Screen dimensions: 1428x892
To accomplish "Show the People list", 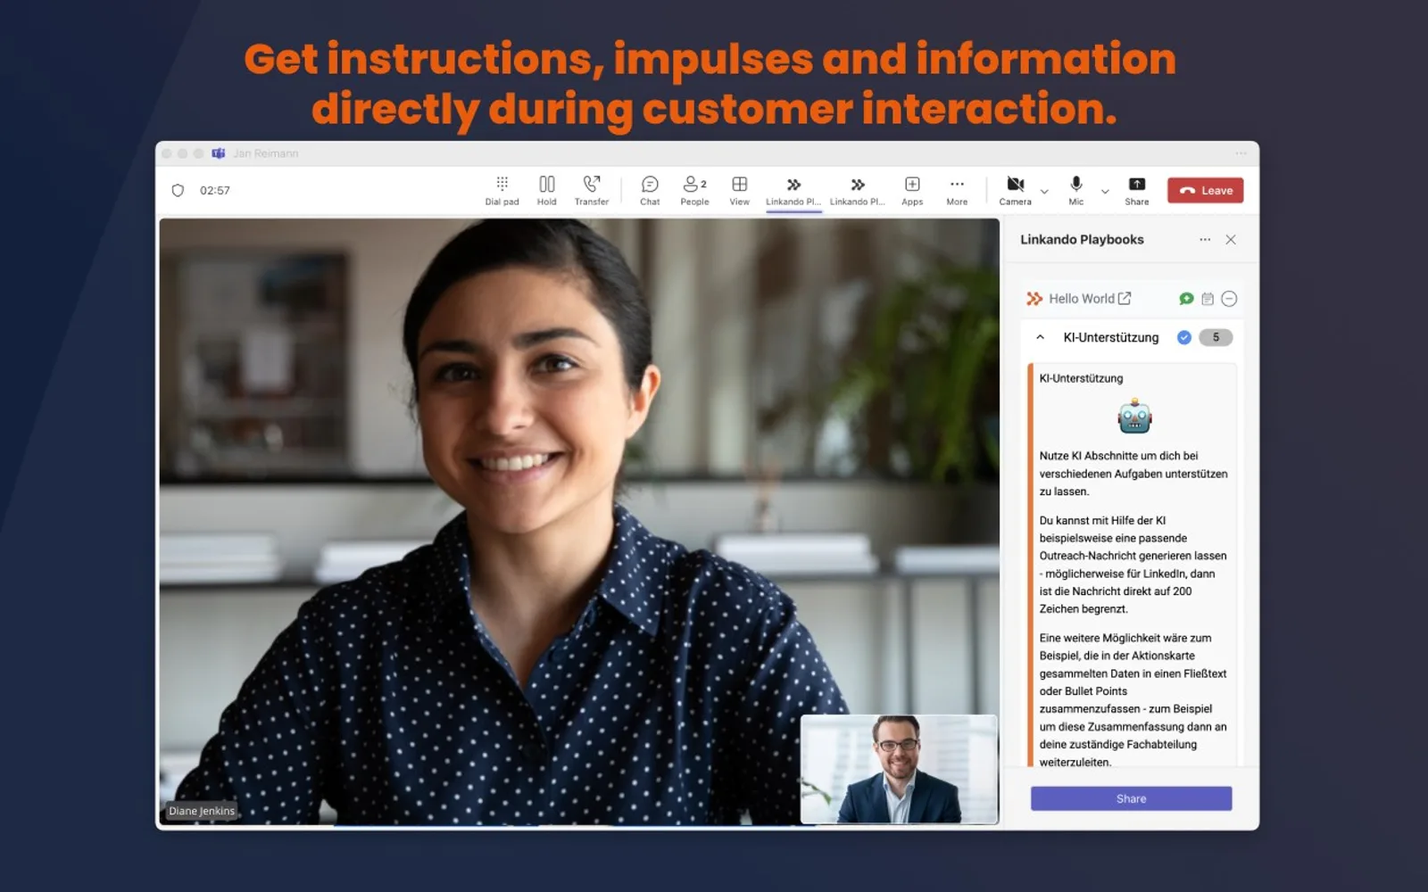I will pyautogui.click(x=694, y=190).
